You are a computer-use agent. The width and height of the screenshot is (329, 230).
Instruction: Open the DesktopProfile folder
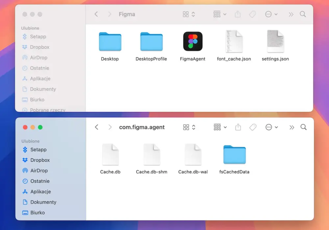pos(151,41)
